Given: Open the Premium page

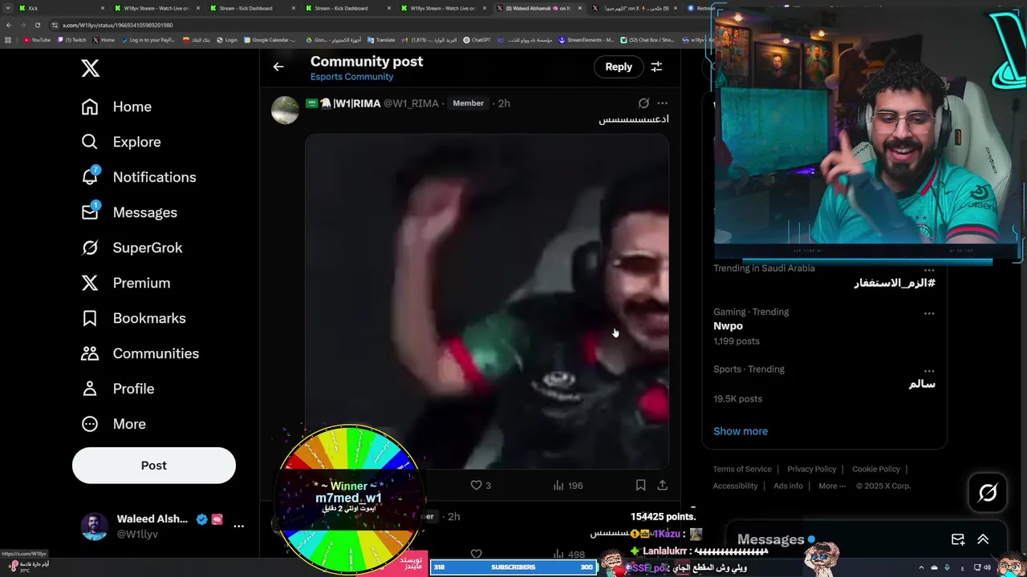Looking at the screenshot, I should 125,283.
